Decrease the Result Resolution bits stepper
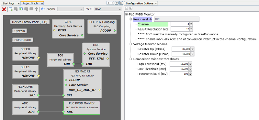 (x=191, y=30)
